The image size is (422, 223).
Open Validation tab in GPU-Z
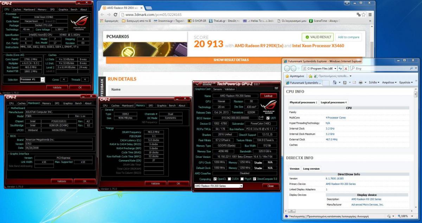[x=230, y=89]
